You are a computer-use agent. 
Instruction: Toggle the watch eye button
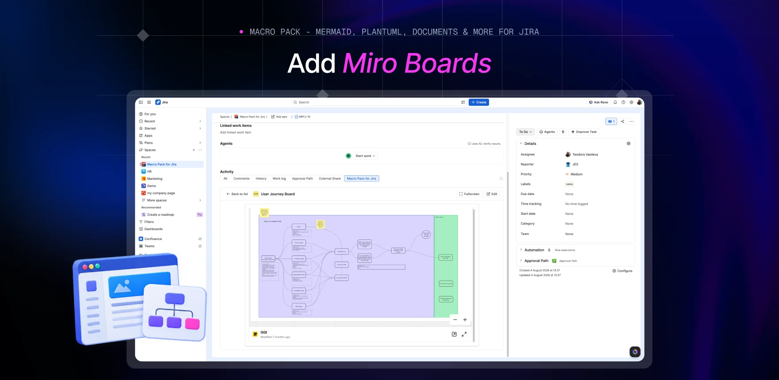(x=611, y=122)
